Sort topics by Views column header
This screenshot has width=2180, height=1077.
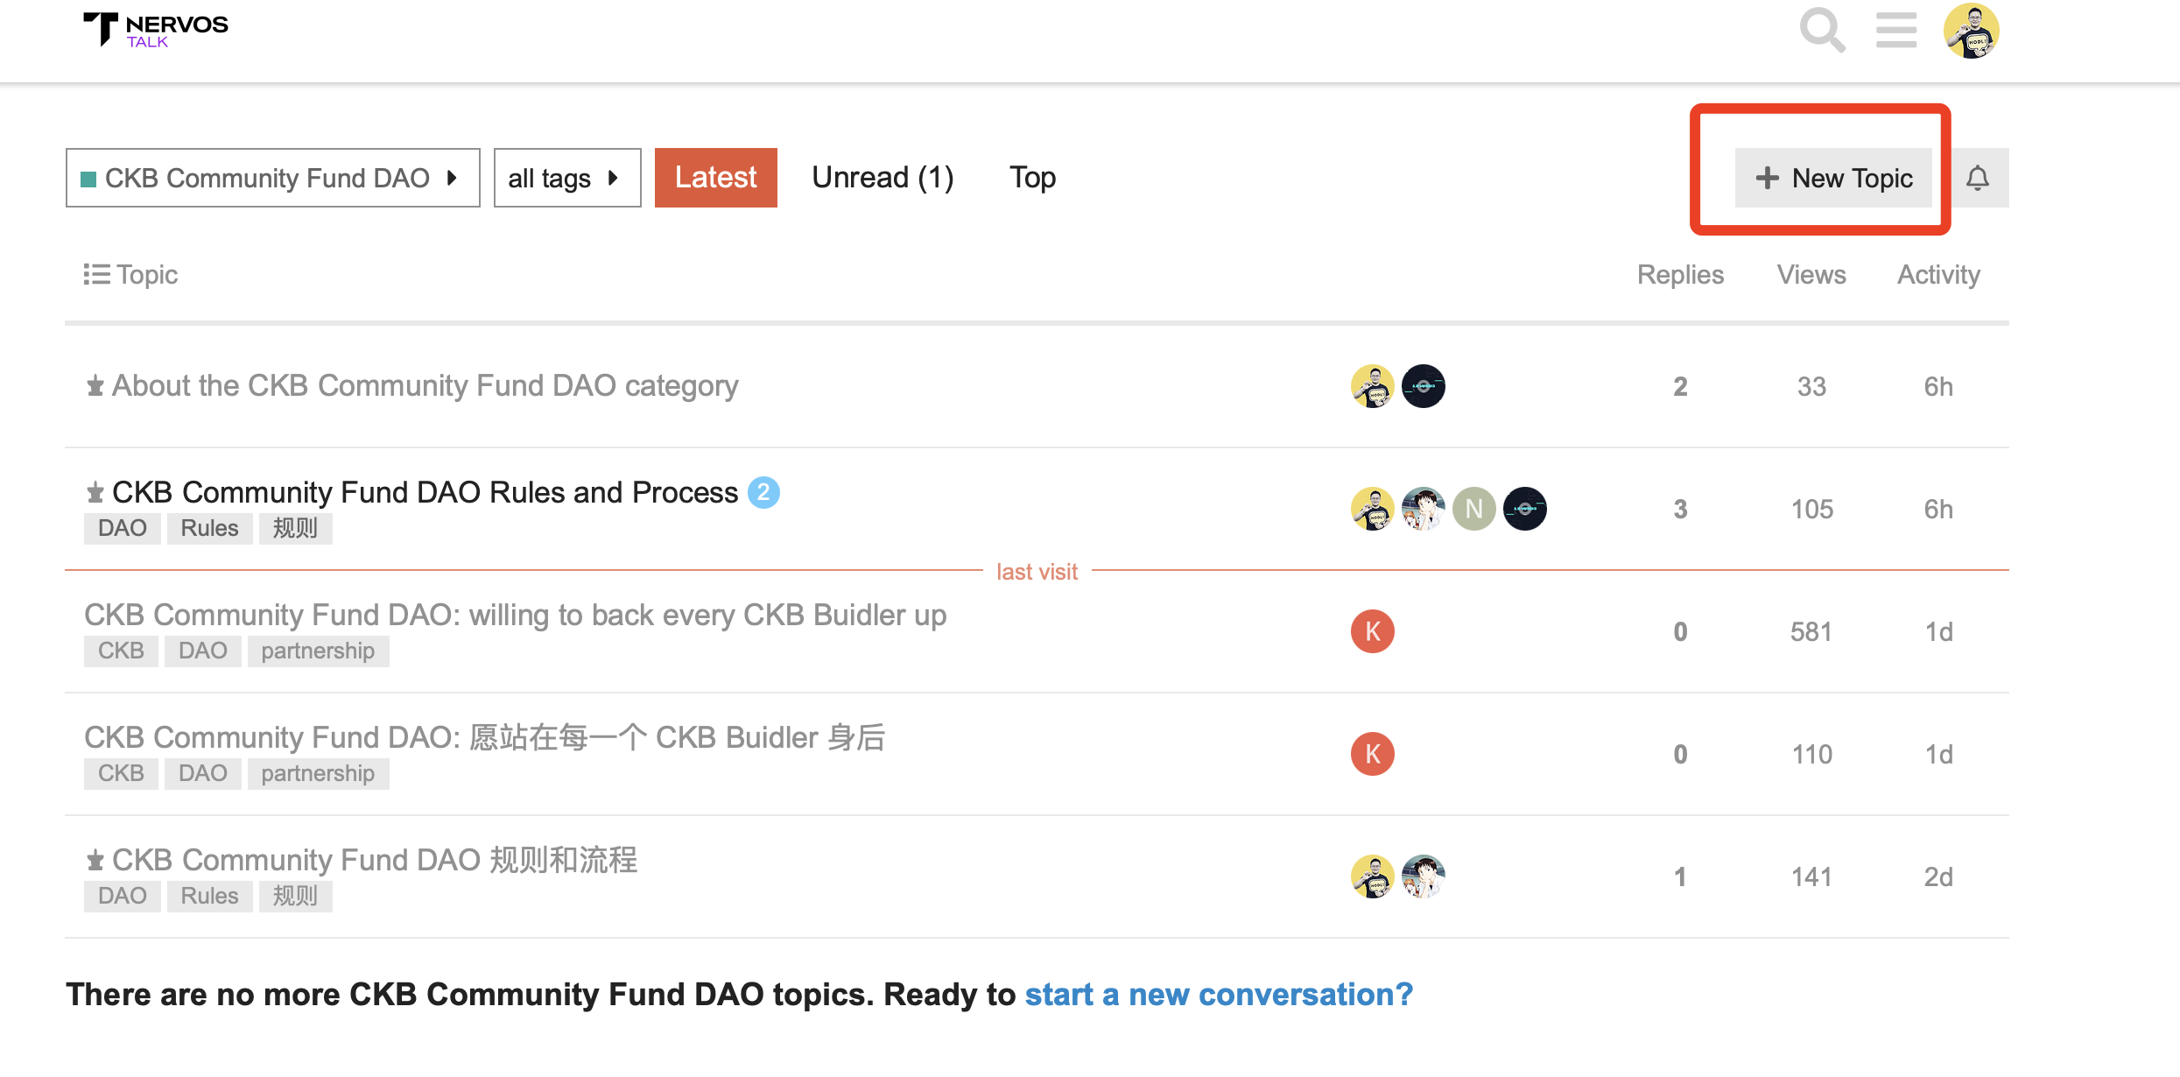1811,275
